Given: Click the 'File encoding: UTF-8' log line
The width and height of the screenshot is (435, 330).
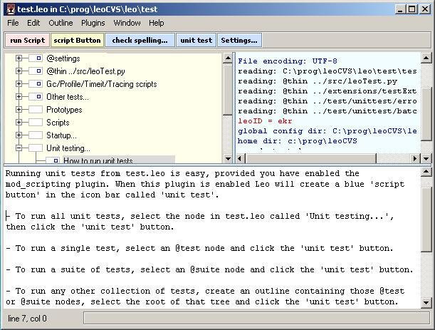Looking at the screenshot, I should pos(288,61).
